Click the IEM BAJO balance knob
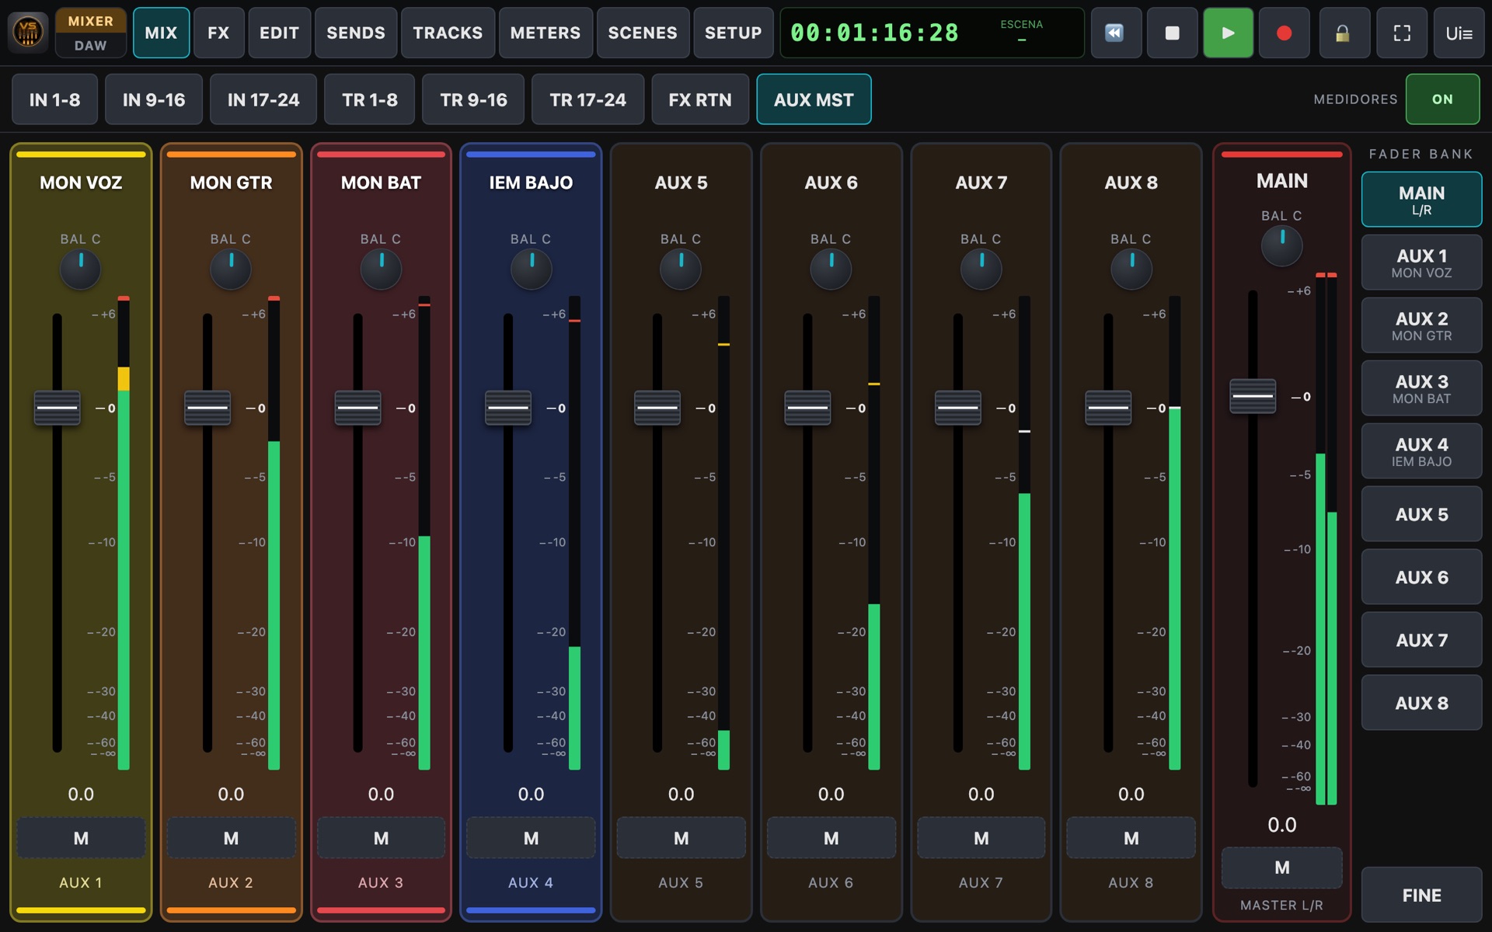This screenshot has width=1492, height=932. coord(531,270)
